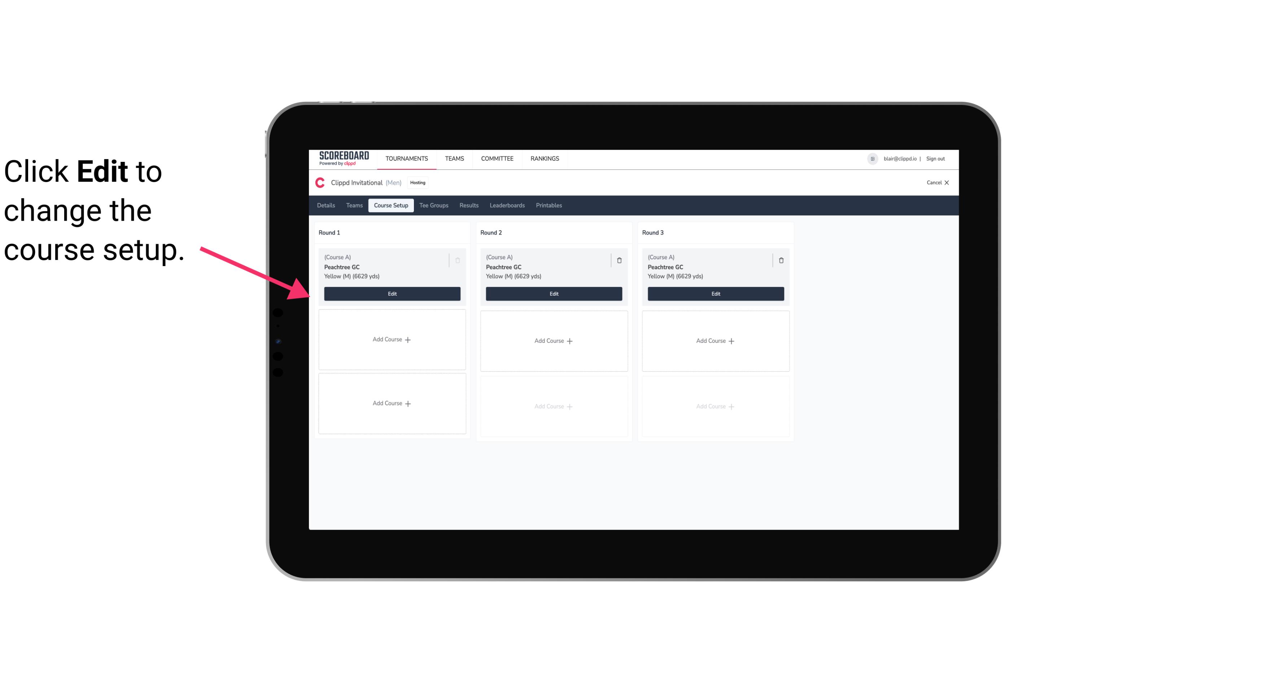Click Edit button for Round 2 course
The width and height of the screenshot is (1263, 679).
pos(553,294)
